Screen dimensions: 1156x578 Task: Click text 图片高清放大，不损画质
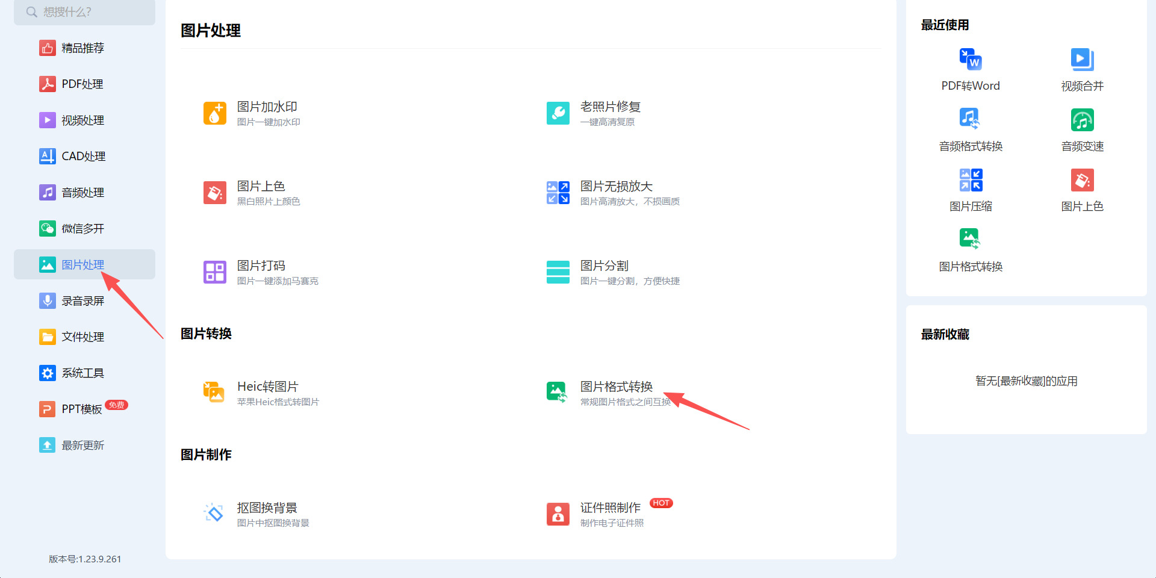tap(630, 202)
